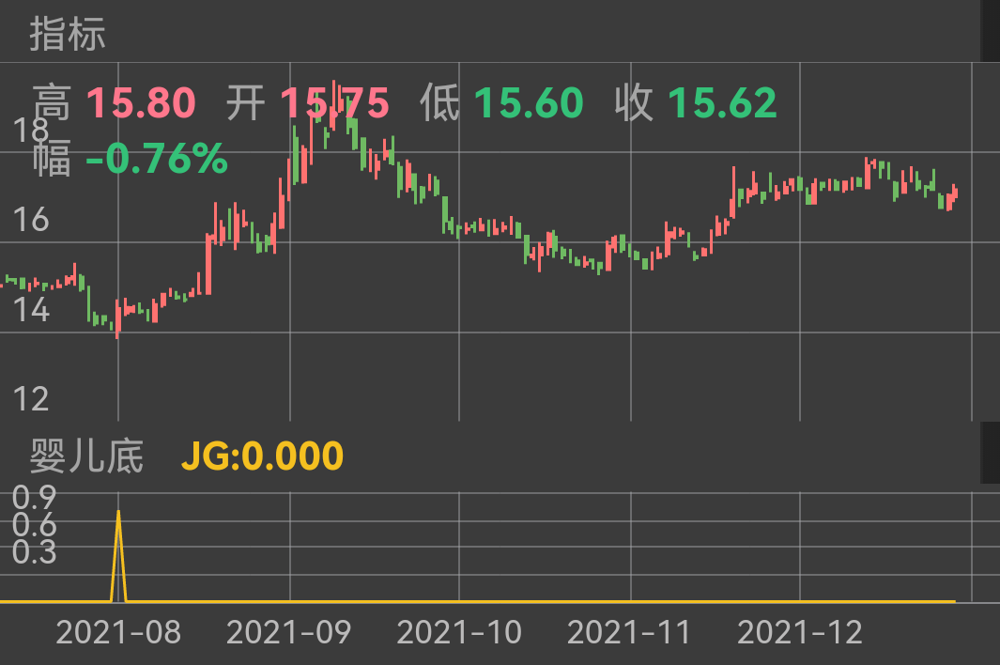The width and height of the screenshot is (1000, 665).
Task: Select the 2021-08 date label
Action: (118, 632)
